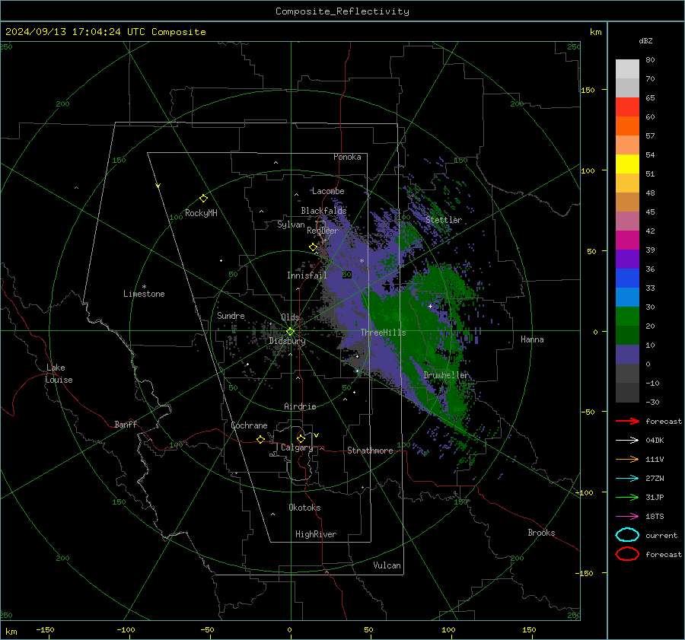Click the cyan 27ZW arrow symbol
685x640 pixels.
coord(627,479)
